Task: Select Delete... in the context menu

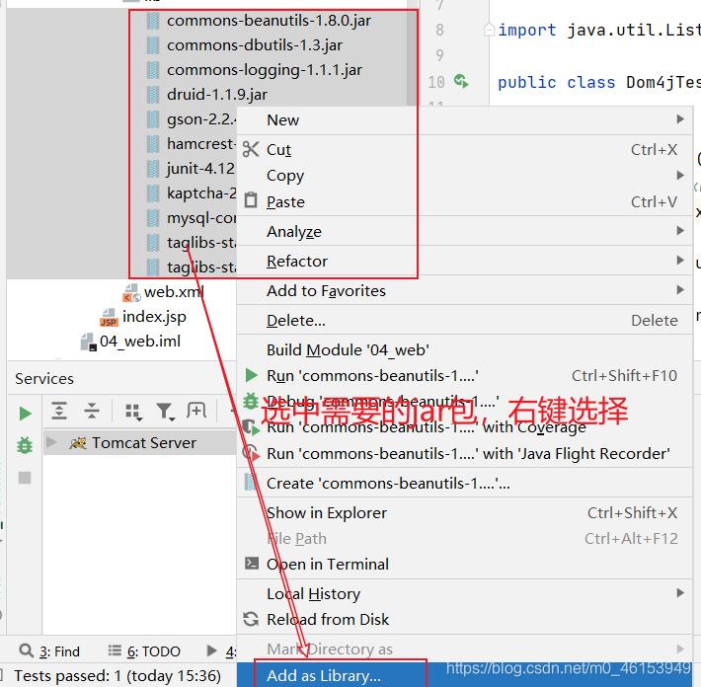Action: pos(464,320)
